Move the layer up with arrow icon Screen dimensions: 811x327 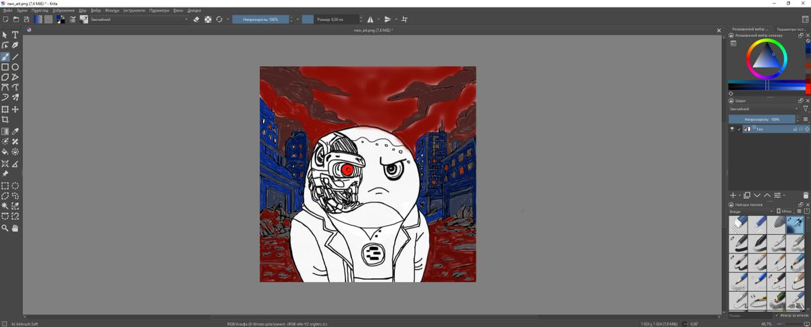click(767, 195)
